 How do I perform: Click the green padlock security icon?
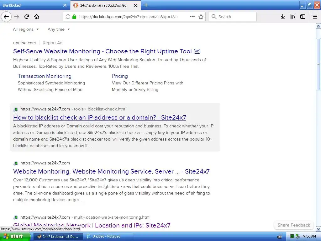click(x=74, y=17)
